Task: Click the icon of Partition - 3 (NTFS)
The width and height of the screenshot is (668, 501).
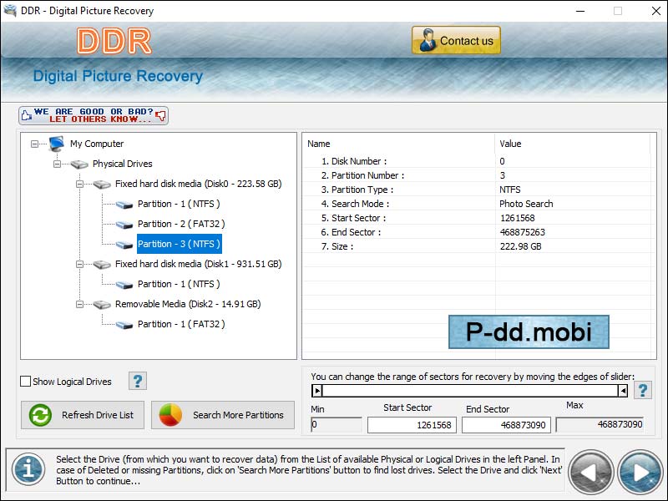Action: (x=124, y=245)
